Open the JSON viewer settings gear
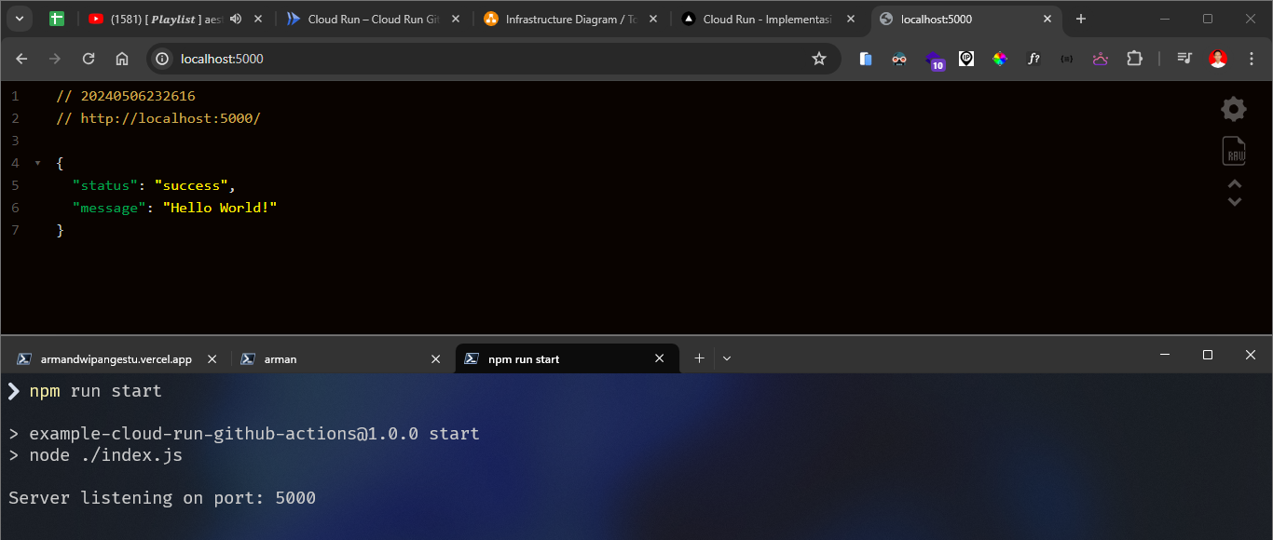The width and height of the screenshot is (1273, 540). (1233, 109)
